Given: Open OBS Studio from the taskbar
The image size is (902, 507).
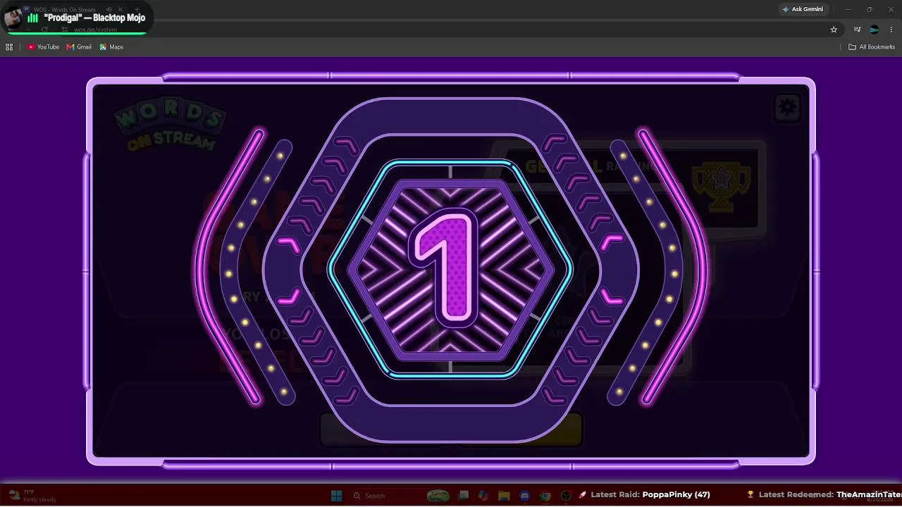Looking at the screenshot, I should coord(566,496).
